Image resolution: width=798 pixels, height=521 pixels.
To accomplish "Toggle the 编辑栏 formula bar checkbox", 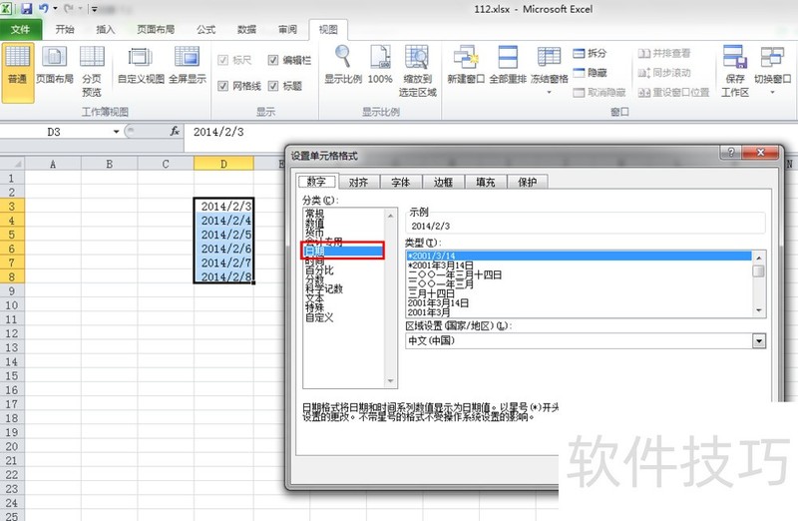I will click(272, 60).
